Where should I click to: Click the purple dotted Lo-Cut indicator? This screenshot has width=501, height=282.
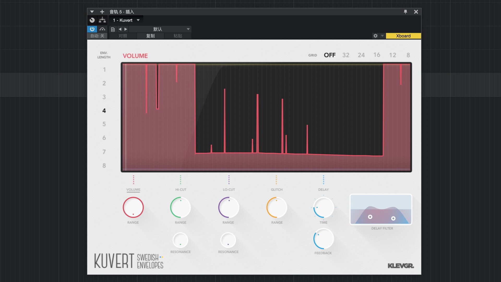[x=229, y=180]
